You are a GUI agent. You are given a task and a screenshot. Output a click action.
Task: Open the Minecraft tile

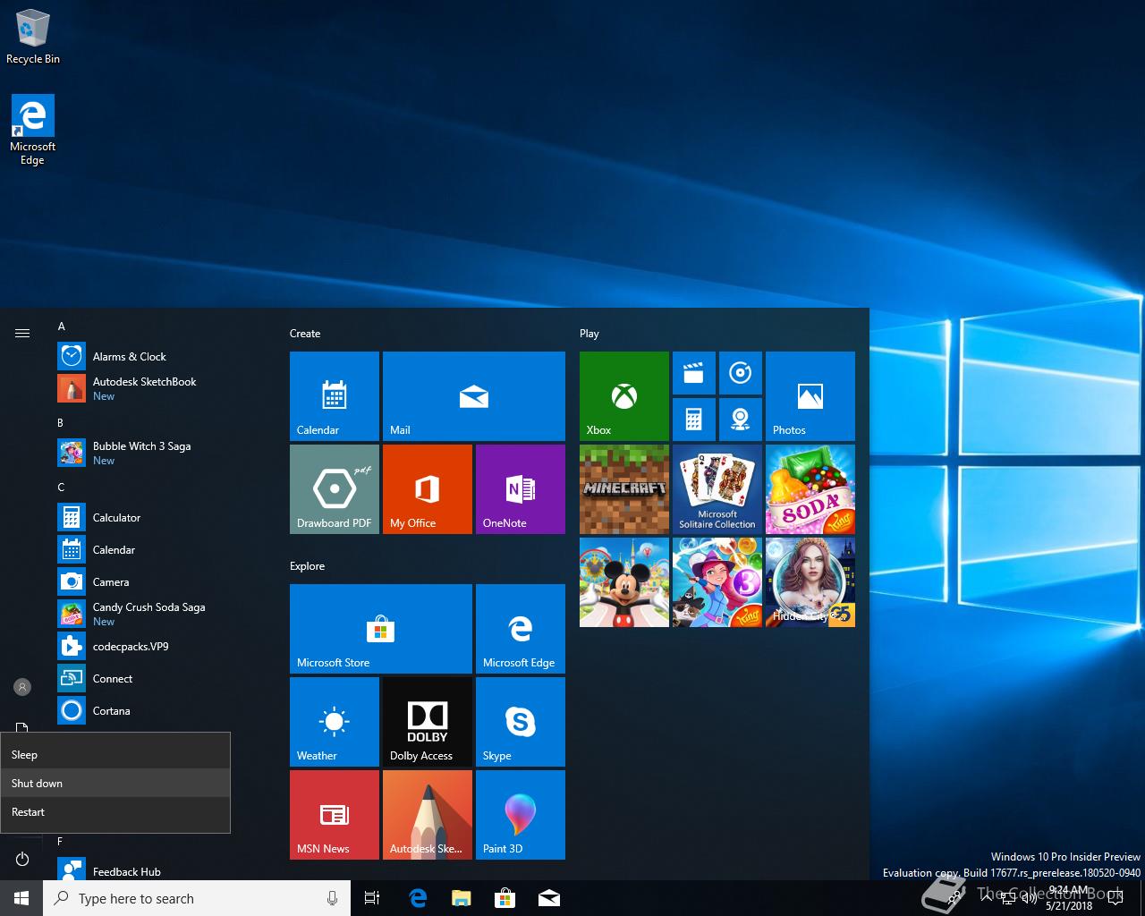tap(624, 489)
